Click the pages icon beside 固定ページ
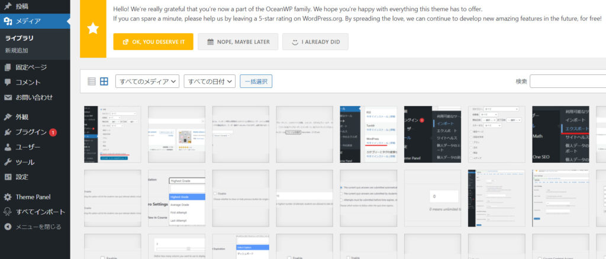606x259 pixels. click(8, 67)
